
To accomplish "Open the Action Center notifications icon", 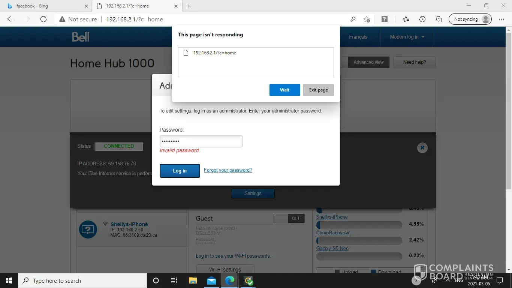I will pyautogui.click(x=500, y=280).
